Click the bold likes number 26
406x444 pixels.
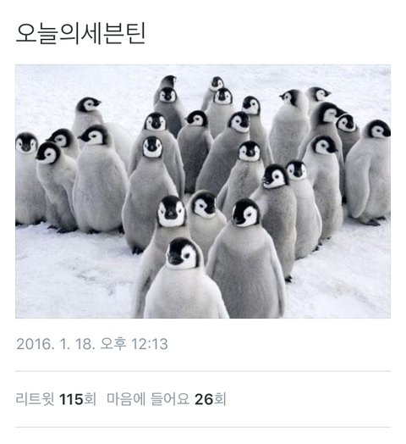pyautogui.click(x=204, y=399)
